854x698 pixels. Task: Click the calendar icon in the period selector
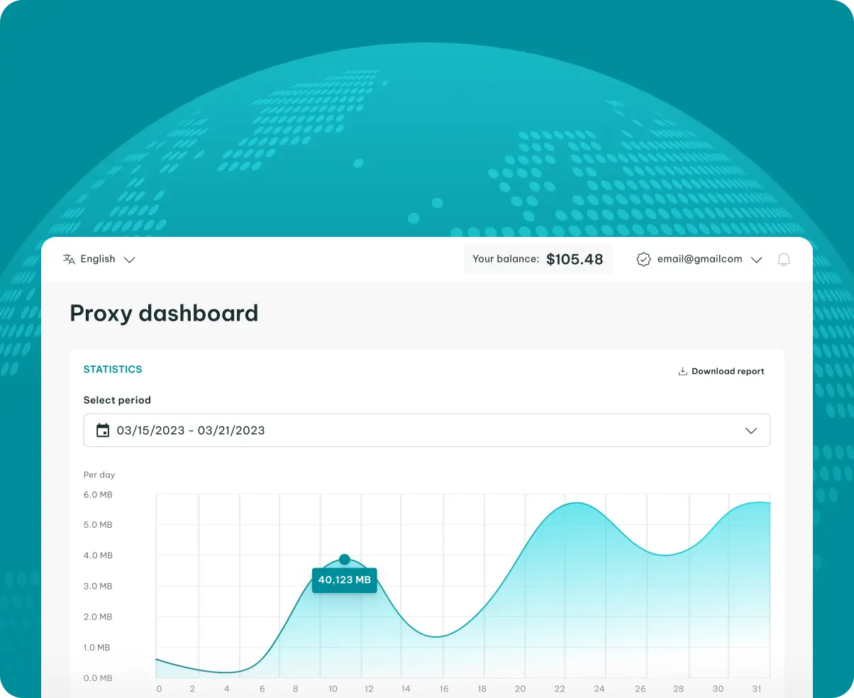pyautogui.click(x=103, y=430)
